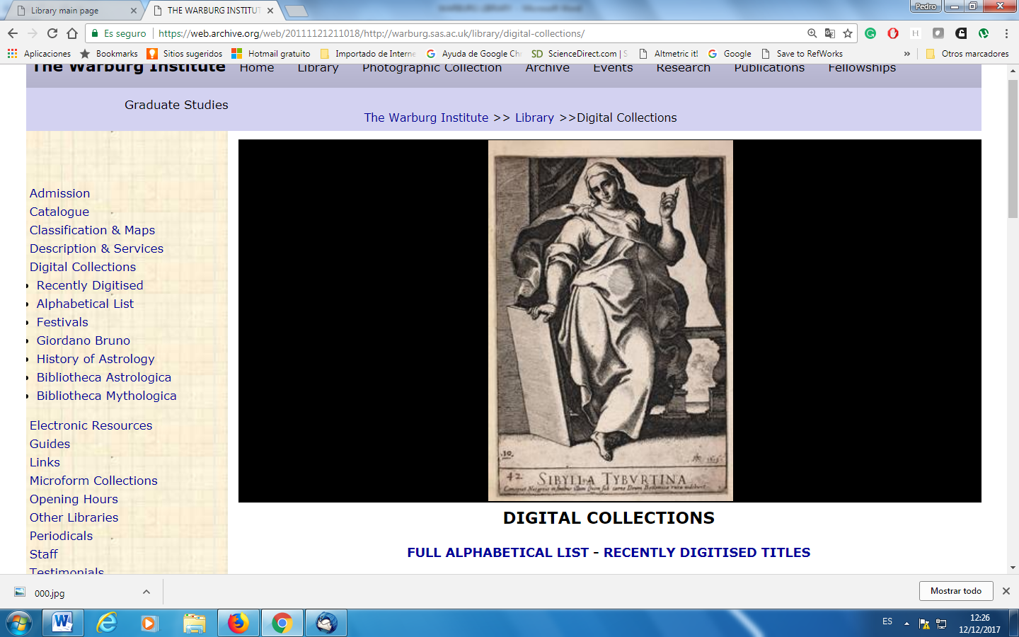The image size is (1019, 637).
Task: Open the AdBlock red hand extension
Action: 893,33
